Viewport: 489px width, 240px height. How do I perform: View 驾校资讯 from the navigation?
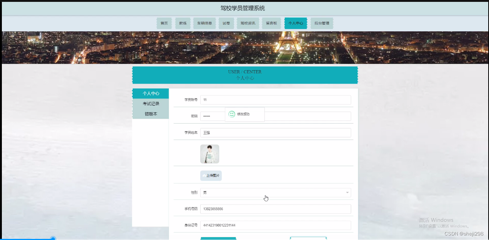pyautogui.click(x=248, y=23)
